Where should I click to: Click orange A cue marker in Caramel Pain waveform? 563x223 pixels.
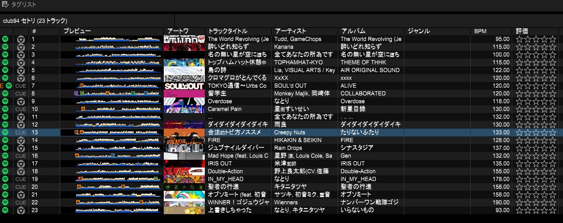click(x=83, y=108)
